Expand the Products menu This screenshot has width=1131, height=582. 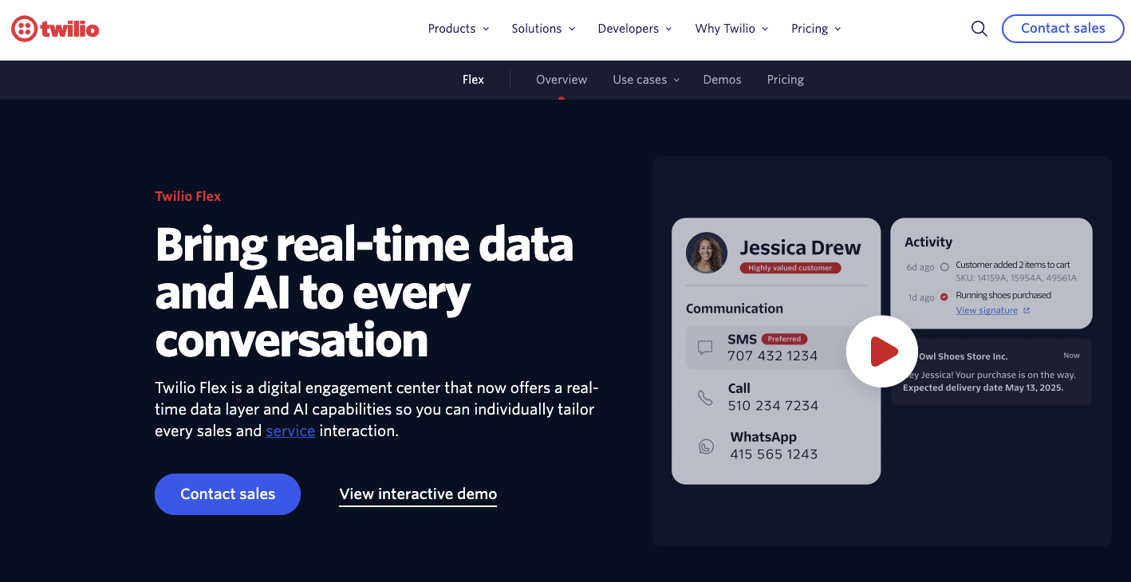(459, 29)
